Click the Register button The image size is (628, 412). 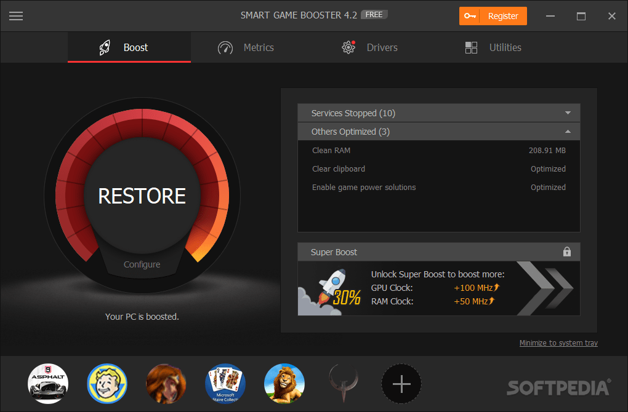point(493,16)
